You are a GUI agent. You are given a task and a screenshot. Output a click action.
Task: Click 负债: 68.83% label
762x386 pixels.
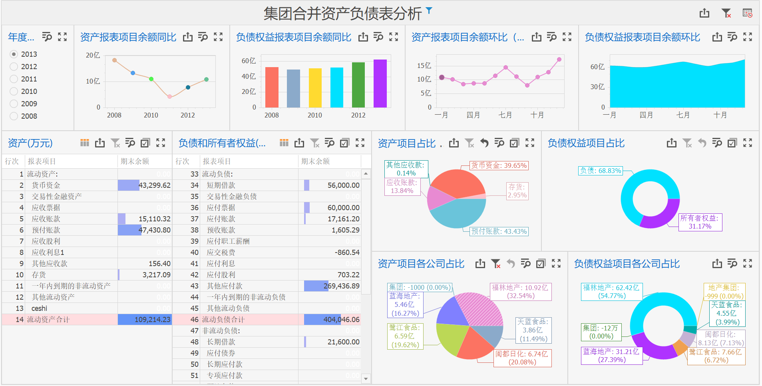tap(601, 171)
